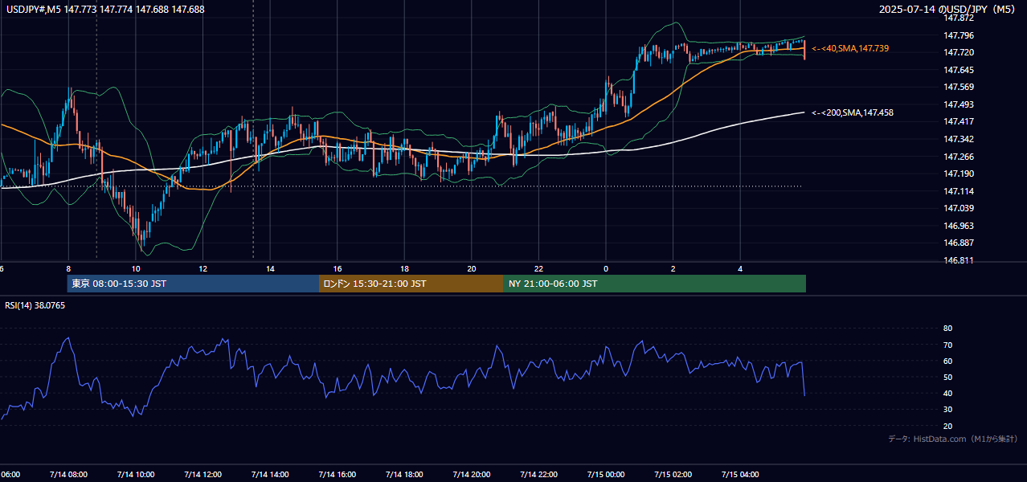Click the 7/14 20:00 bottom time label

click(472, 474)
